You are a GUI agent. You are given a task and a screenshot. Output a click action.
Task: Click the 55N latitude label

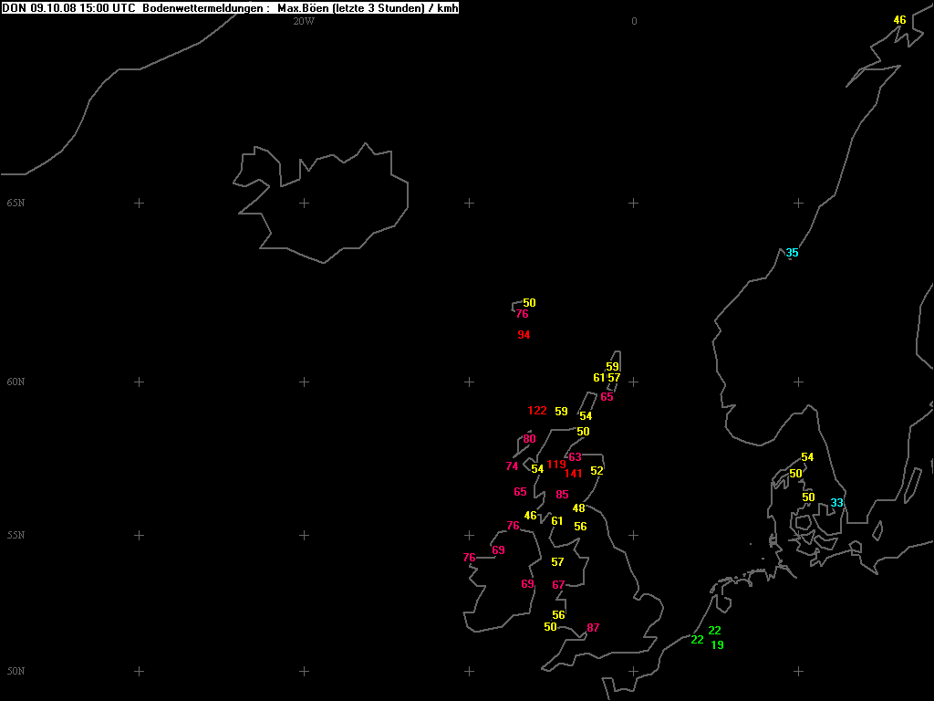[x=16, y=535]
